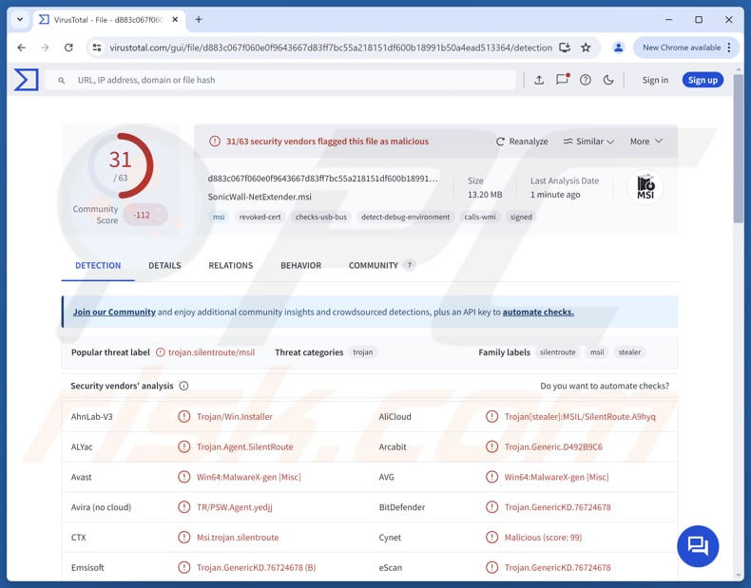Expand the Similar dropdown
The height and width of the screenshot is (588, 751).
(x=588, y=142)
